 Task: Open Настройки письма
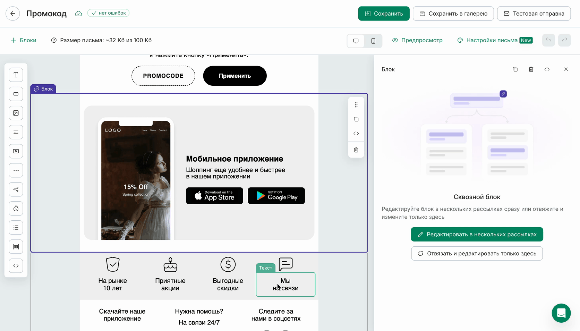[x=495, y=40]
